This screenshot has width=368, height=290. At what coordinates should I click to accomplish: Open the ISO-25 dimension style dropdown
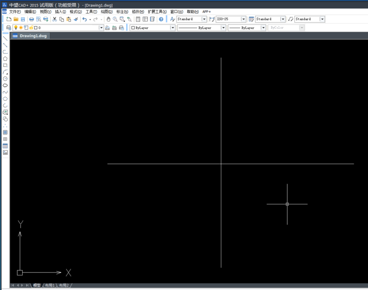243,19
